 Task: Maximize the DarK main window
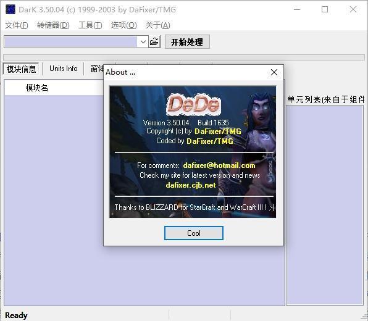(325, 10)
